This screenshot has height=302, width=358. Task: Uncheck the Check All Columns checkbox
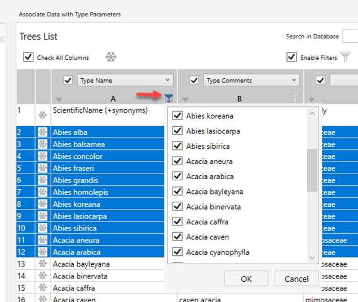[28, 57]
